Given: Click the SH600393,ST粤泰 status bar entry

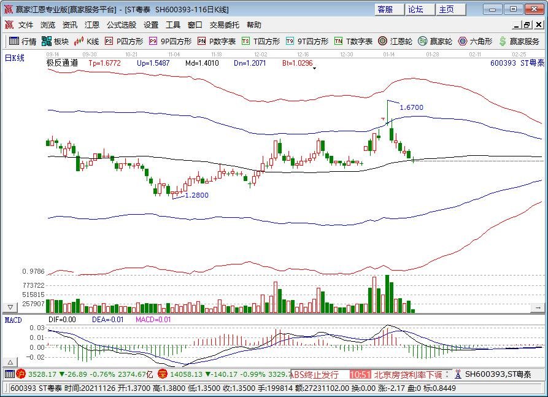Looking at the screenshot, I should (x=498, y=375).
